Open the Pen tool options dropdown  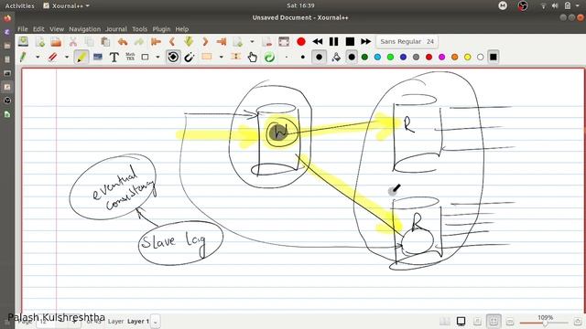pos(38,57)
